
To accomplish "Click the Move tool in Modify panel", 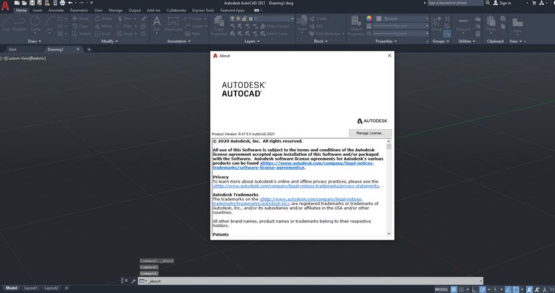I will (81, 19).
